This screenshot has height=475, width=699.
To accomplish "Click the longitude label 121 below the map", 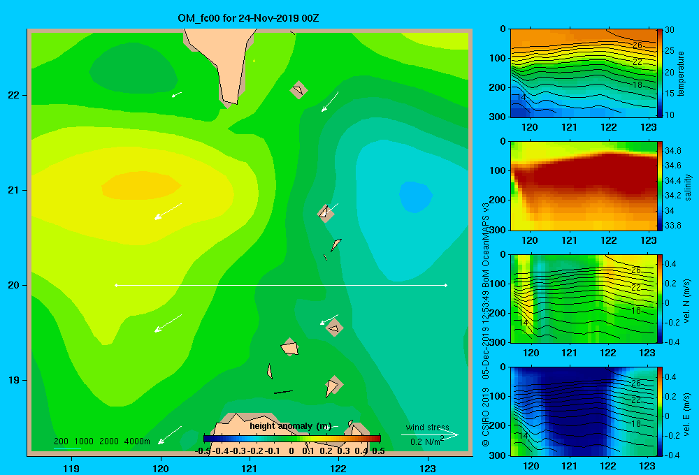I will [x=250, y=468].
